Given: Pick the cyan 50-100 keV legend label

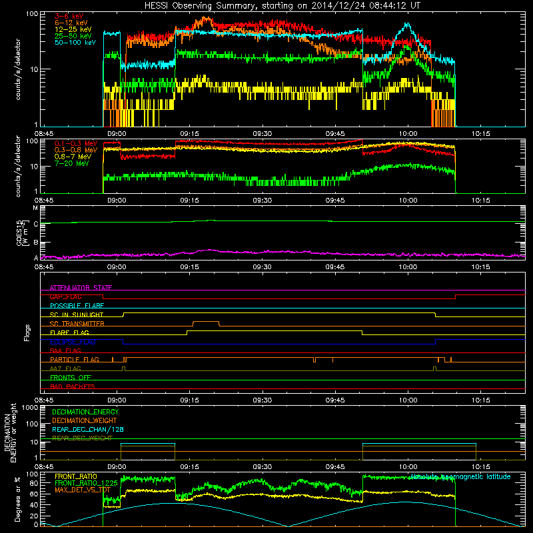Looking at the screenshot, I should click(x=75, y=43).
